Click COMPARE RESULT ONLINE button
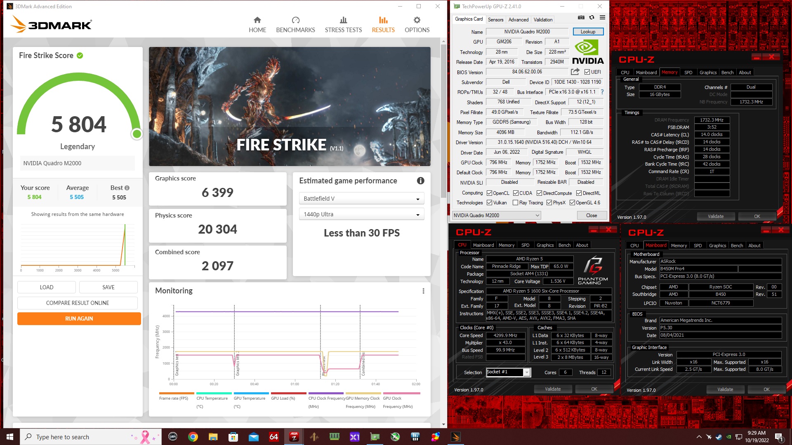The image size is (792, 445). coord(78,303)
